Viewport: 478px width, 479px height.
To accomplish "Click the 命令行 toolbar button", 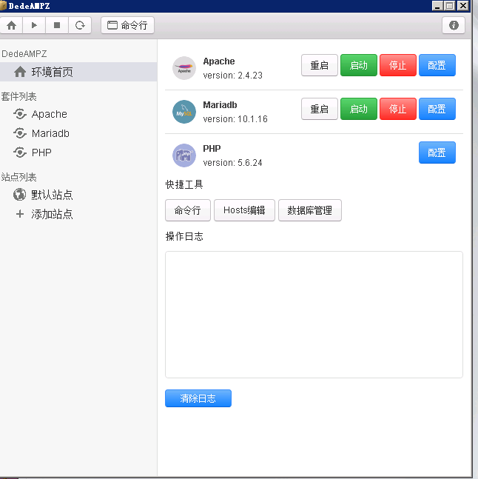I will (x=127, y=25).
